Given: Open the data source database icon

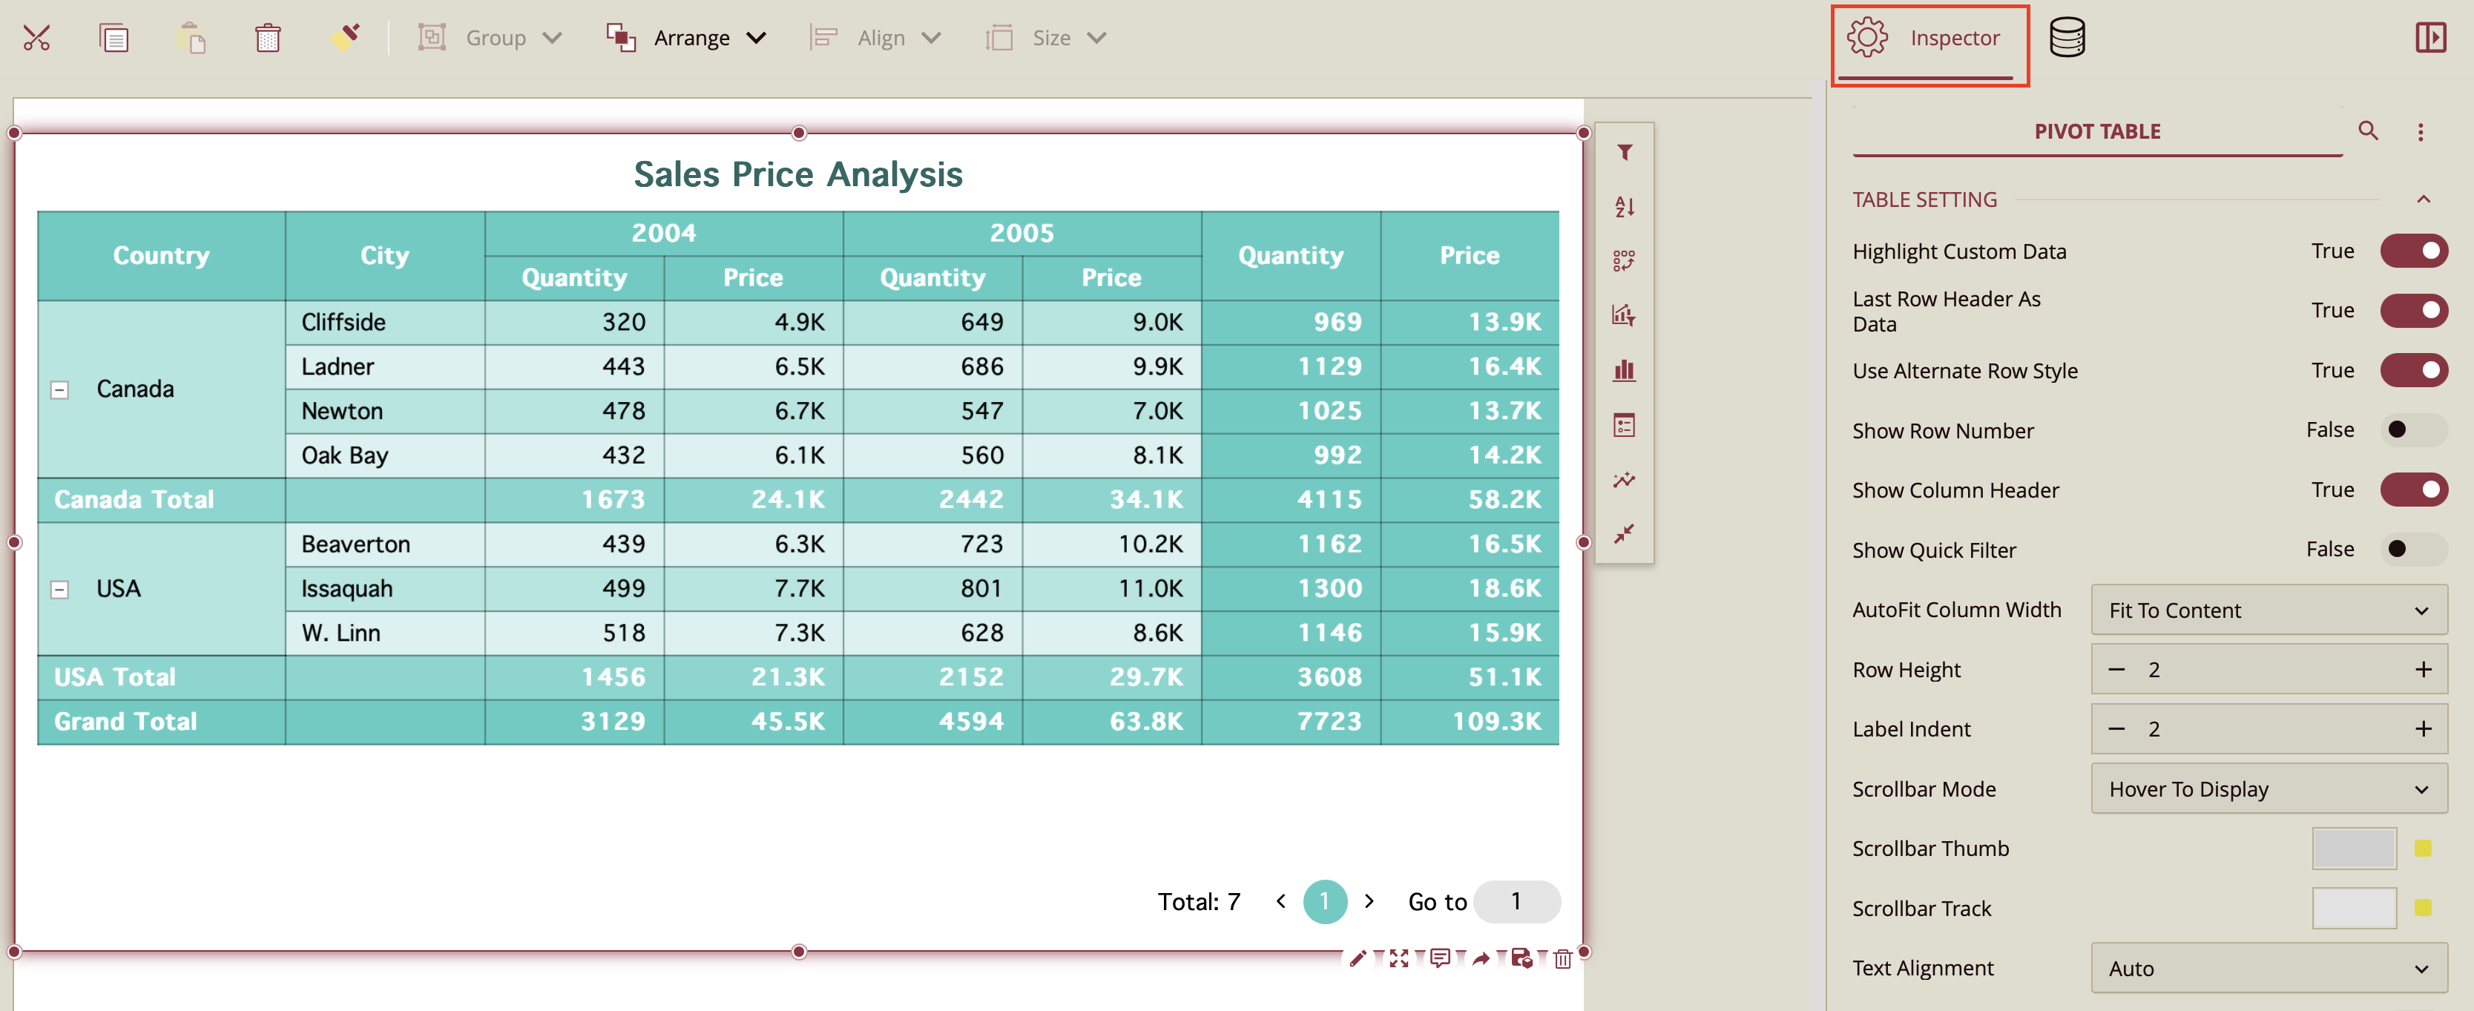Looking at the screenshot, I should (2067, 39).
